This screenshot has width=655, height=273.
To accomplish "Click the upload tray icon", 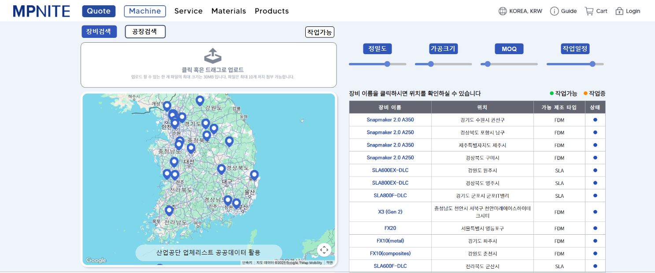I will [213, 56].
